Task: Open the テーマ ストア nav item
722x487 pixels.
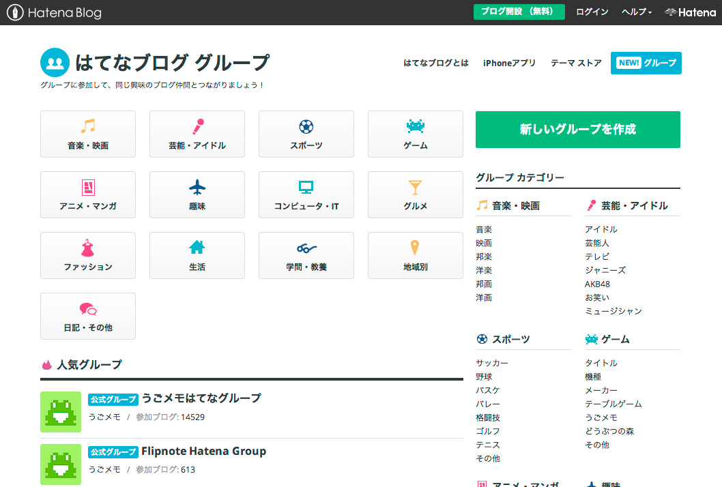Action: [576, 63]
